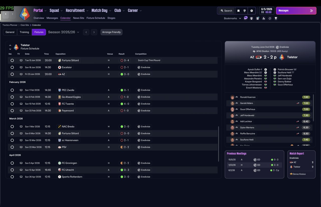Screen dimensions: 321x207
Task: Click goal ball icon beside Ayoub Oufkir 4'
Action: coord(266,70)
